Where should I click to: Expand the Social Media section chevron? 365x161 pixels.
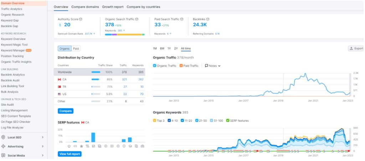click(43, 155)
